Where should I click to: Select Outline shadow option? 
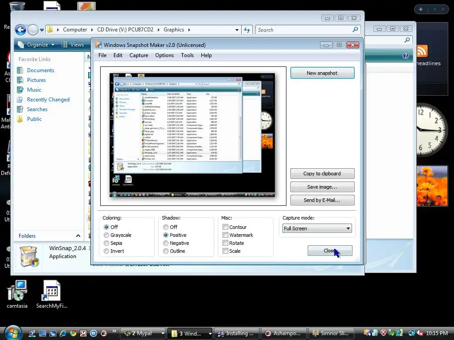pos(166,251)
